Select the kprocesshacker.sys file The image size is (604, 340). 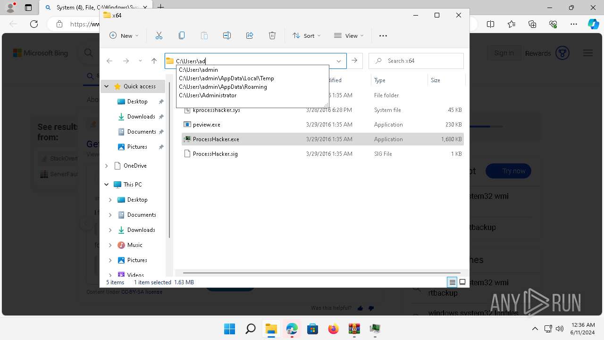(322, 110)
